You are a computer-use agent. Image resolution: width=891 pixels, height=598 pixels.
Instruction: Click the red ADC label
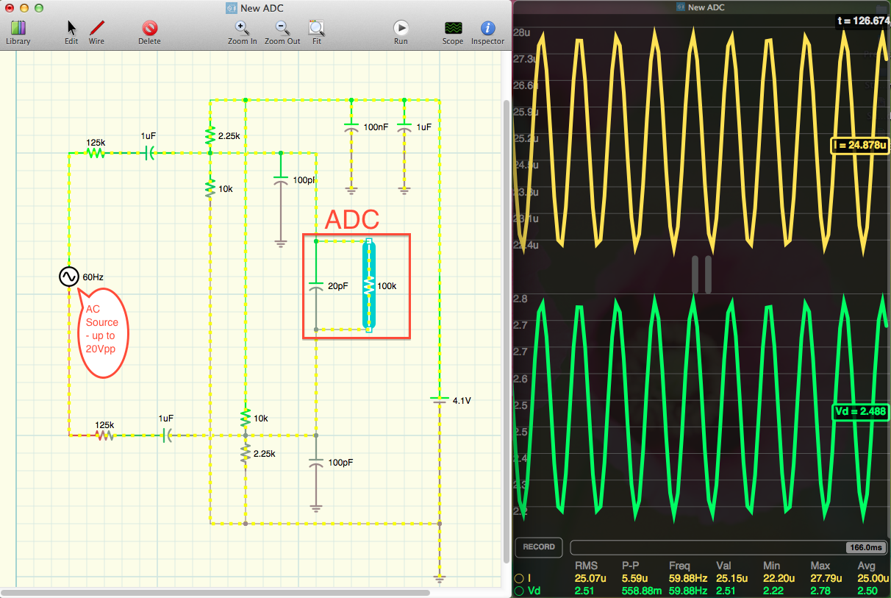(352, 219)
